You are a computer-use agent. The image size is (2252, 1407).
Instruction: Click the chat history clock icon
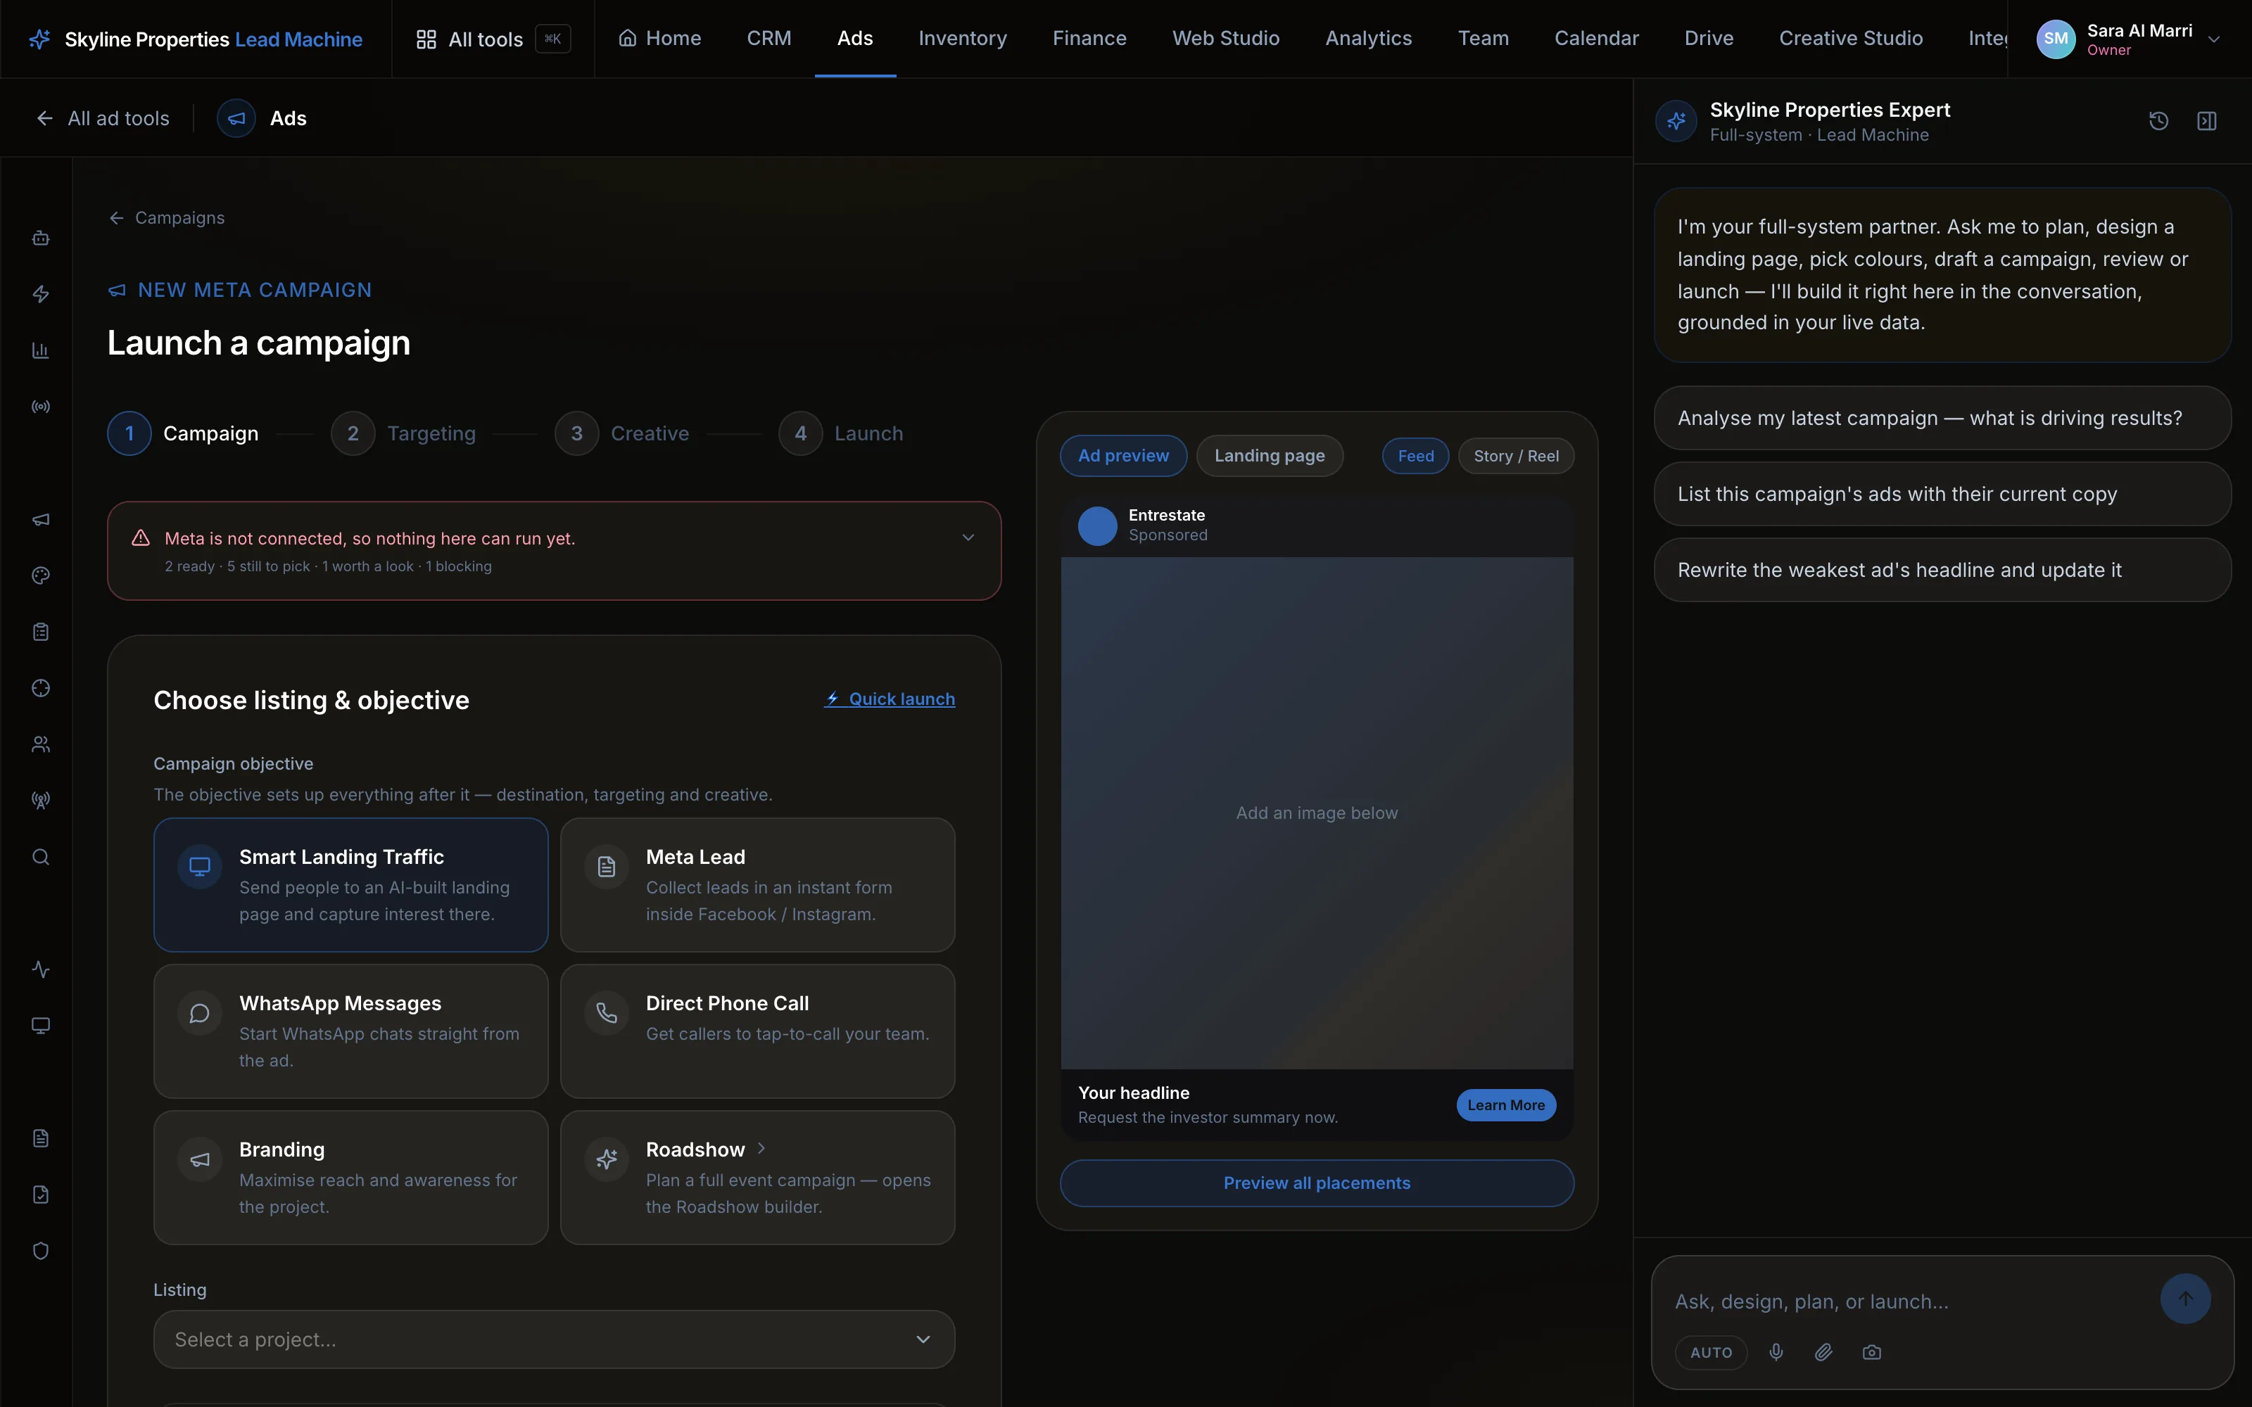(2158, 121)
